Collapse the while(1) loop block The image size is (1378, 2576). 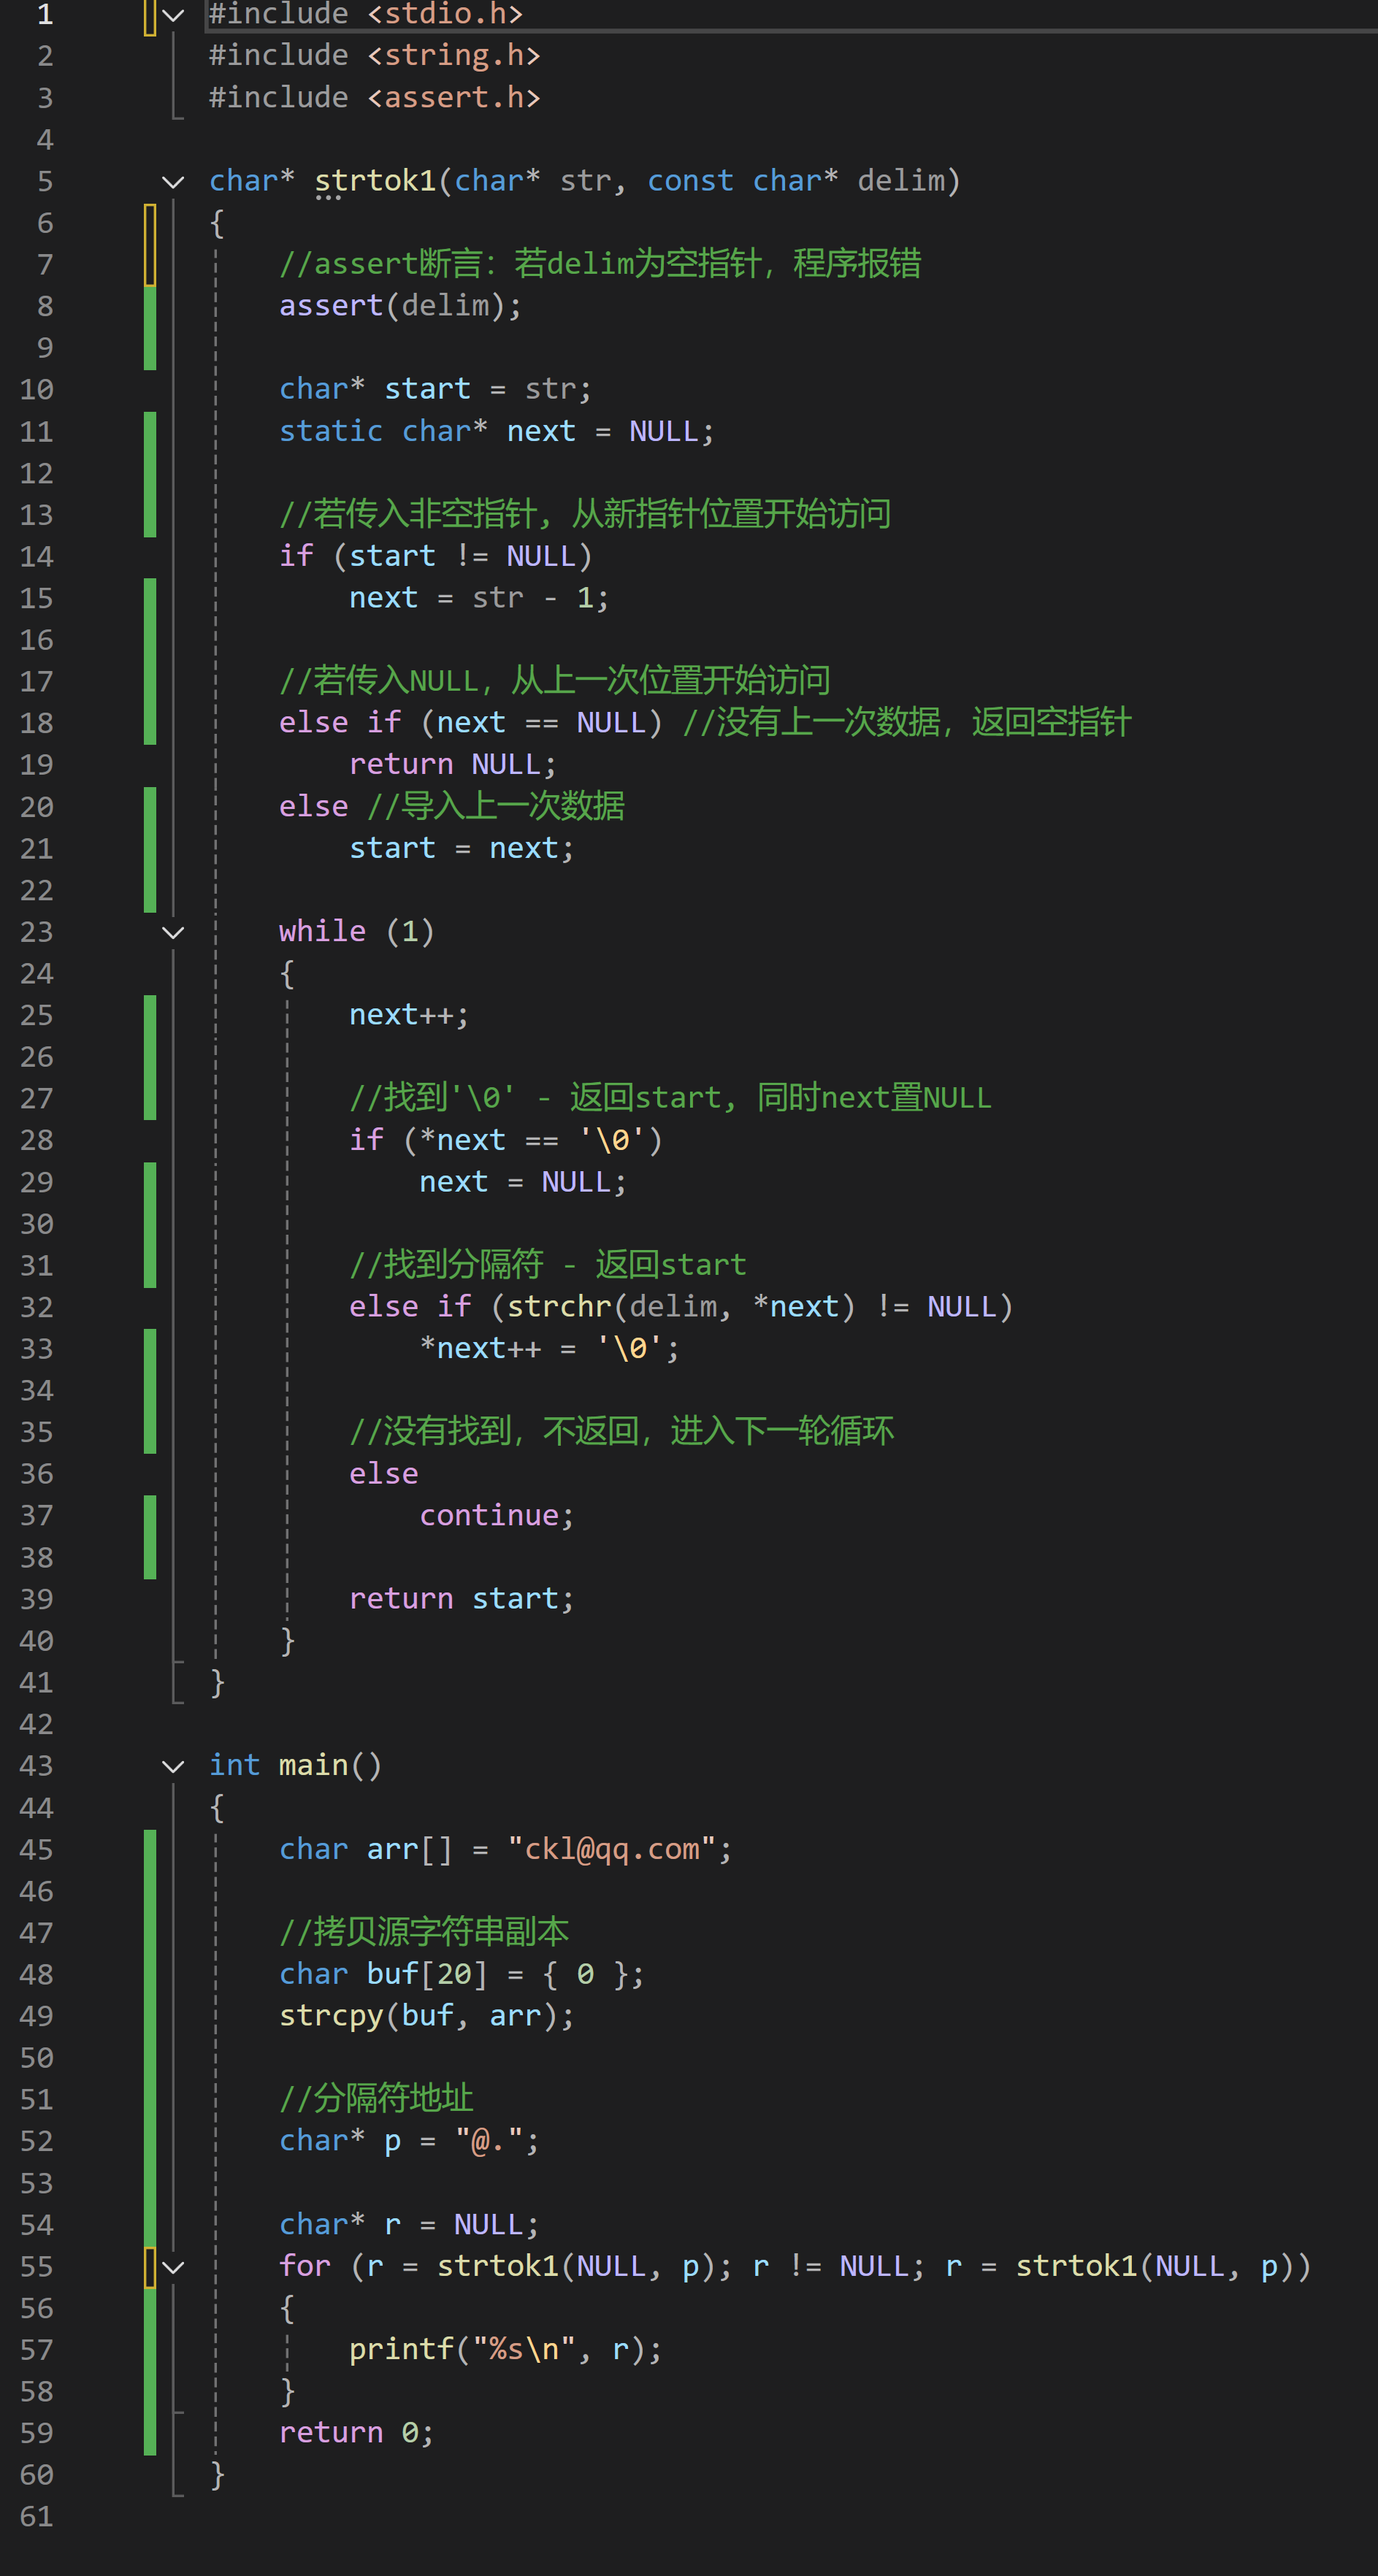click(172, 931)
